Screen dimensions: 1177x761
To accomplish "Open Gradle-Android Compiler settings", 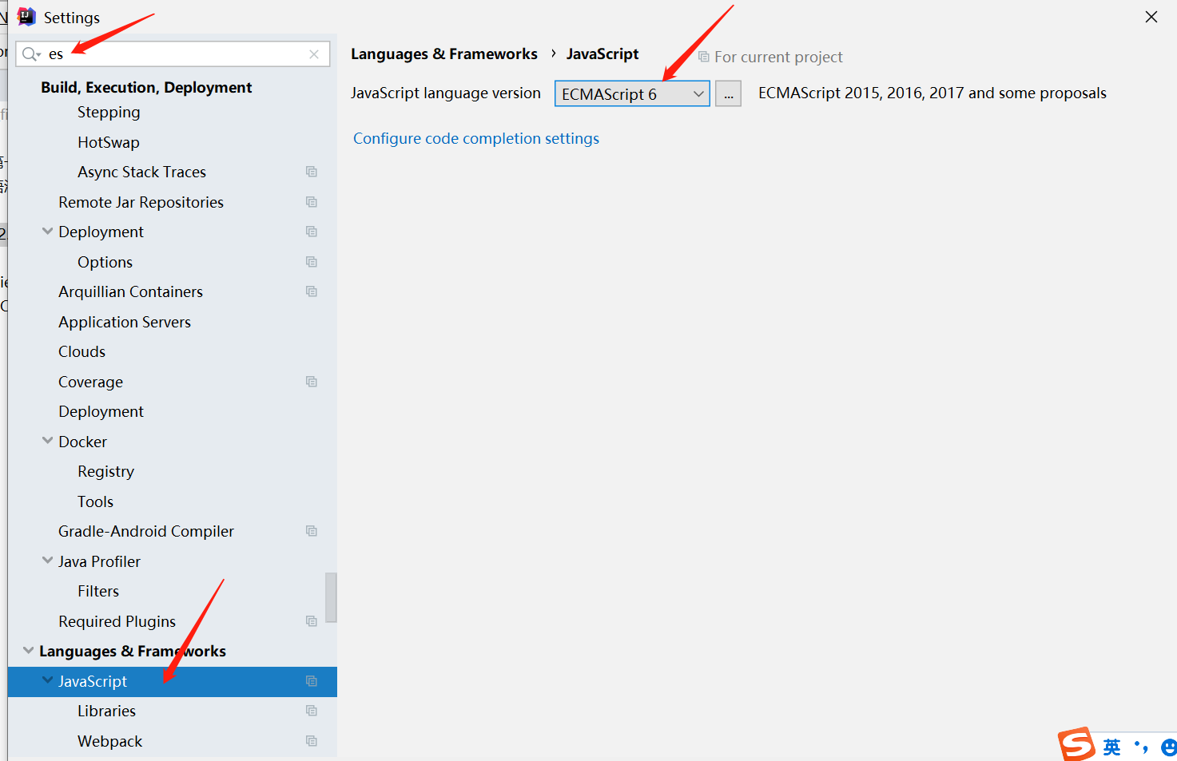I will 146,531.
